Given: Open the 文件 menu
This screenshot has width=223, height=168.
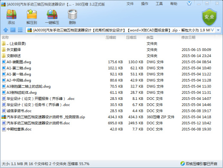Looking at the screenshot, I should [x=130, y=4].
